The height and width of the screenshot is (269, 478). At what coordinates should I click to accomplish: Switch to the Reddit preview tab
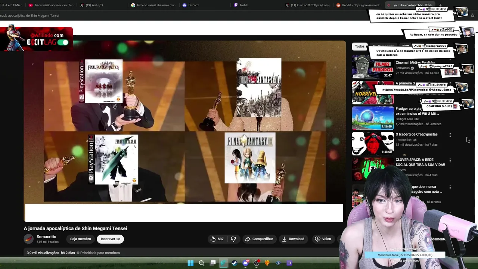click(x=358, y=5)
